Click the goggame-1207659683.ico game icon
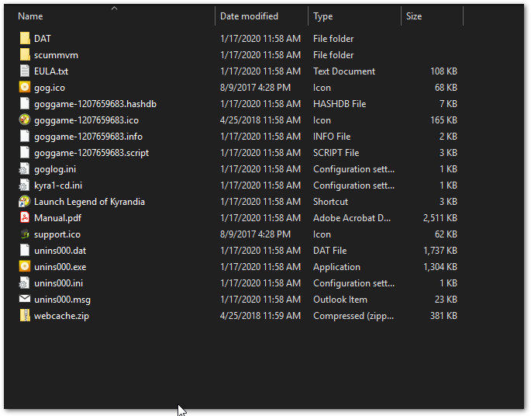This screenshot has height=416, width=531. (x=25, y=120)
